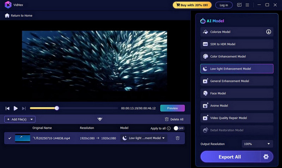Download the Colorize Model
The image size is (282, 168).
click(x=268, y=32)
